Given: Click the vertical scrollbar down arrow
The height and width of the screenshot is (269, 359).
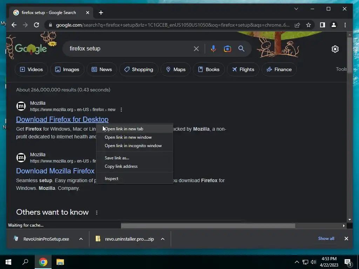Looking at the screenshot, I should pyautogui.click(x=350, y=220).
